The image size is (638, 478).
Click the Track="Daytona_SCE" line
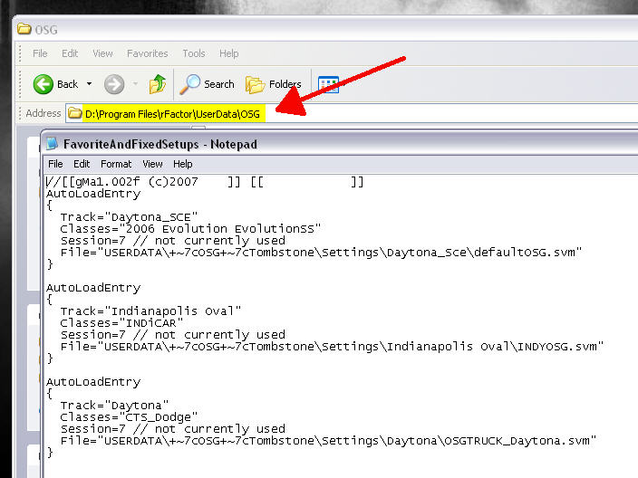129,217
